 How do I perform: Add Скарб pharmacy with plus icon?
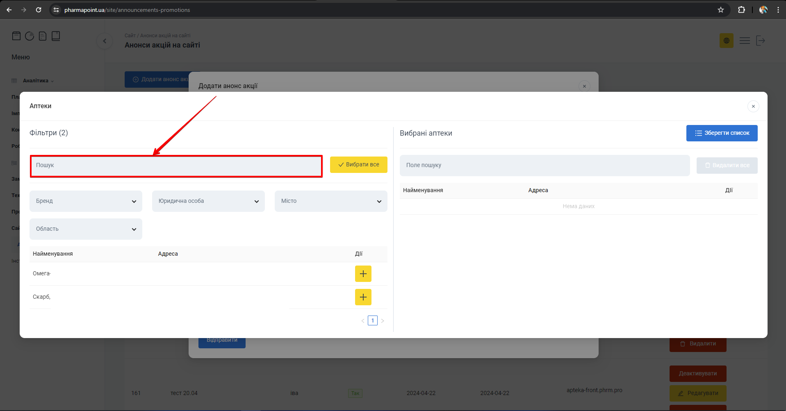click(363, 297)
